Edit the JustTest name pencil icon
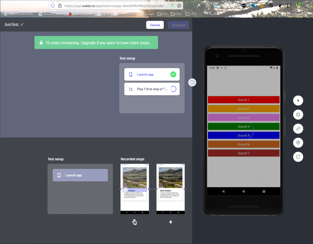The height and width of the screenshot is (244, 313). (x=22, y=24)
